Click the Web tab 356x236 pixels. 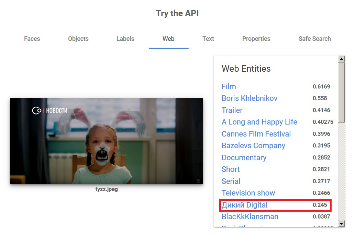click(168, 39)
